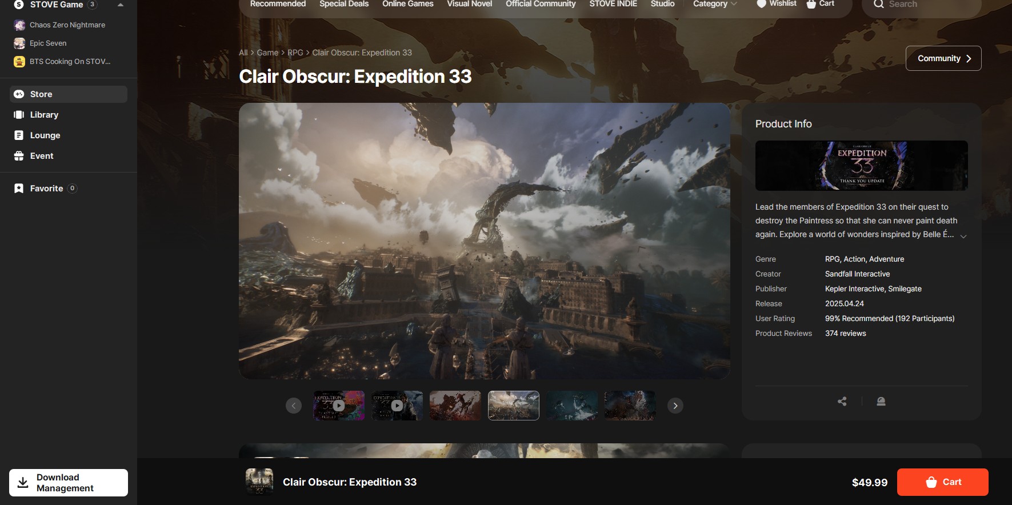Open the Visual Novel tab
The image size is (1012, 505).
coord(470,3)
